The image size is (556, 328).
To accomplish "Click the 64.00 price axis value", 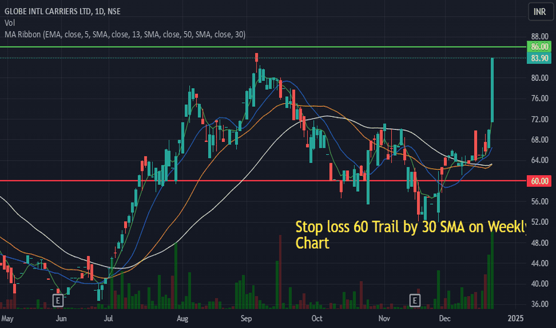I will tap(540, 160).
